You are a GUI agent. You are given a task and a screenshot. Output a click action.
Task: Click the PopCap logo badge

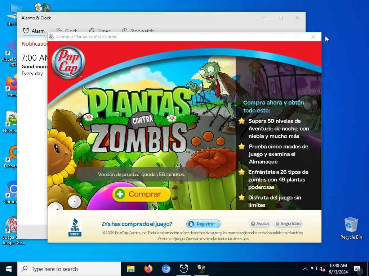tap(68, 62)
